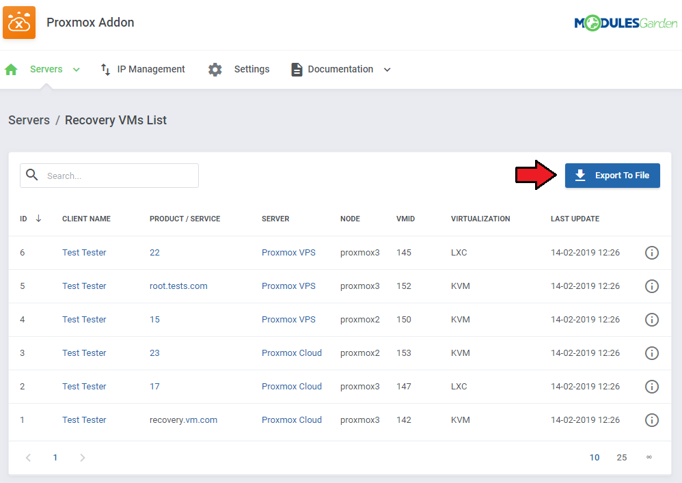Click the ID column sort arrow
The height and width of the screenshot is (483, 682).
click(38, 218)
